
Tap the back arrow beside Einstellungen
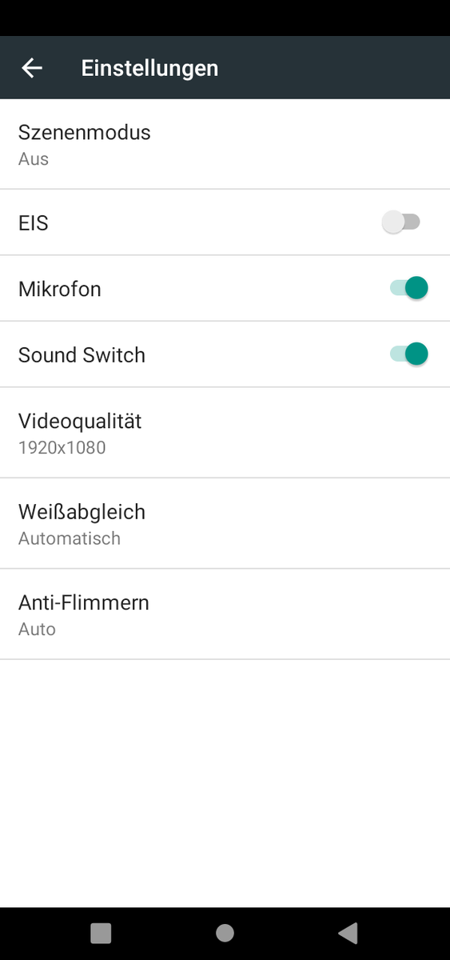pyautogui.click(x=32, y=68)
